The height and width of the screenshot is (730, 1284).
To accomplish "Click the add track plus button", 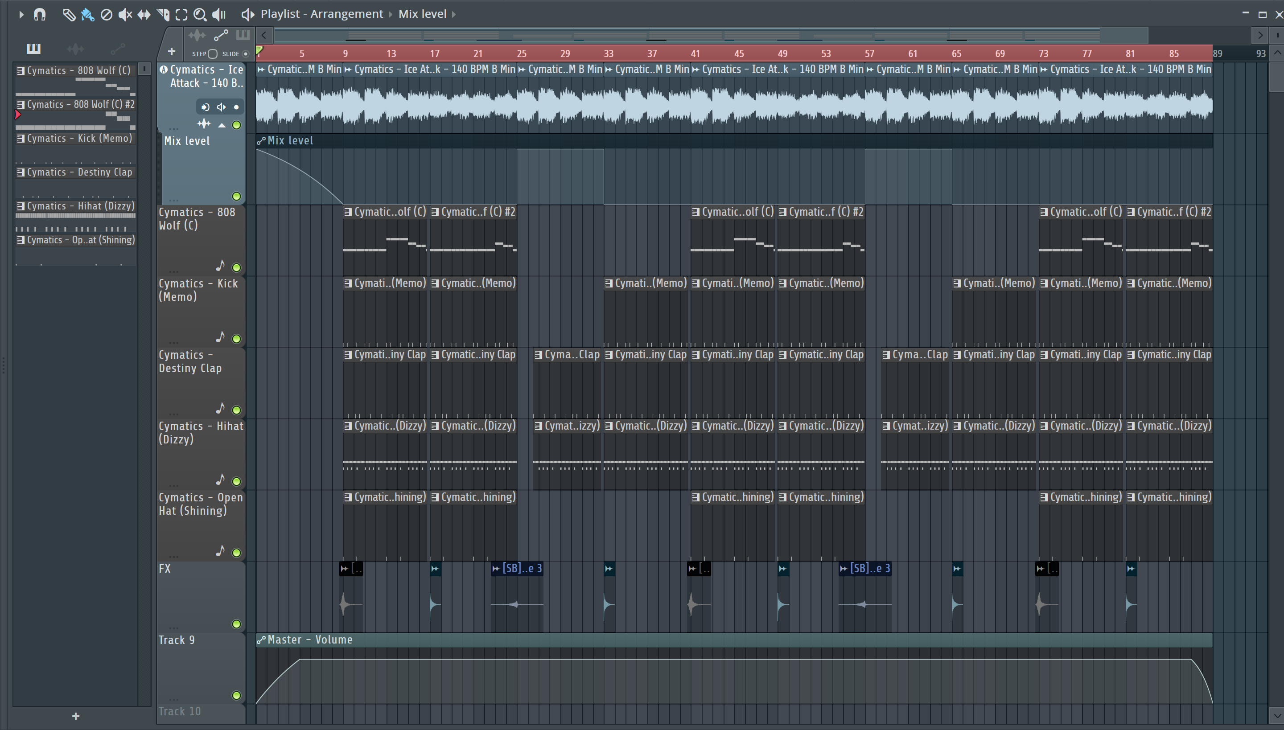I will click(172, 52).
